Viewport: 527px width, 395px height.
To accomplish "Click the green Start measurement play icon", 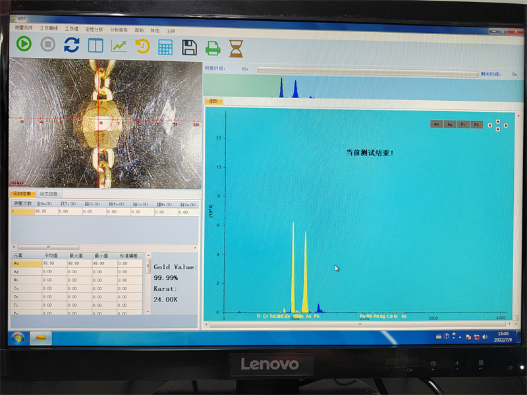I will 24,44.
